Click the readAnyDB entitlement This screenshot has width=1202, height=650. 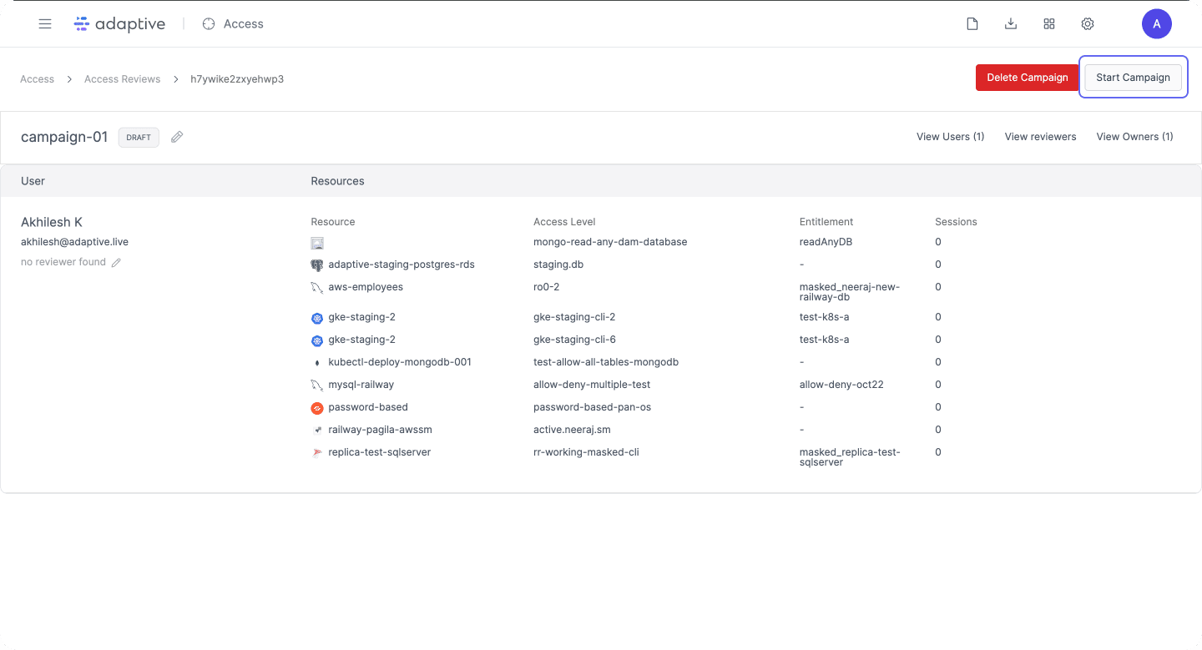[x=827, y=242]
